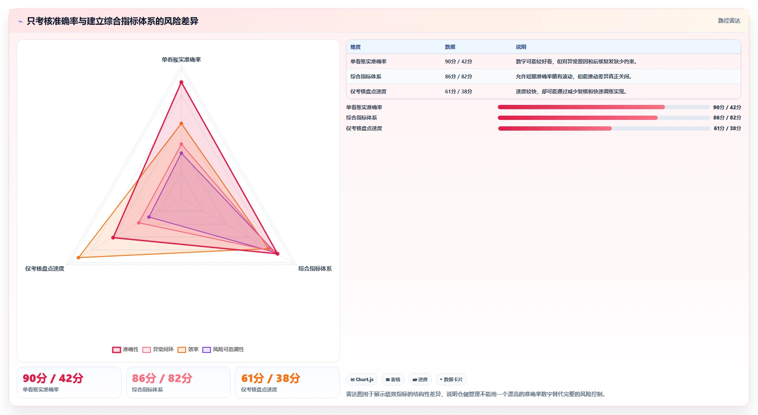Click the 86分 / 82分 value beside the middle progress bar

click(727, 118)
